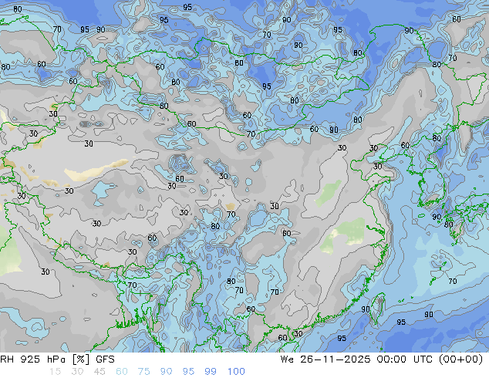This screenshot has width=489, height=378.
Task: Click the "26-11-2025" date text
Action: coord(336,359)
